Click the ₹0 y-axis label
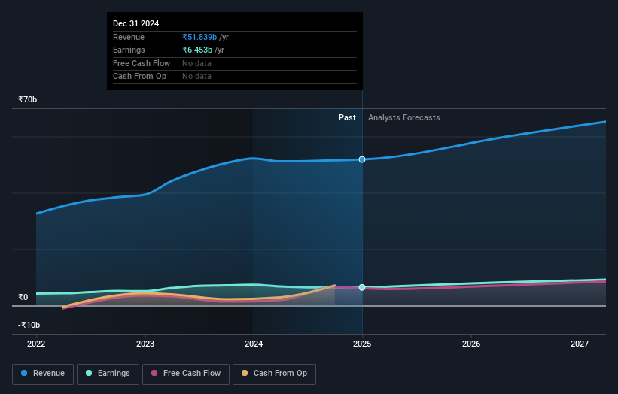Viewport: 618px width, 394px height. click(x=23, y=297)
